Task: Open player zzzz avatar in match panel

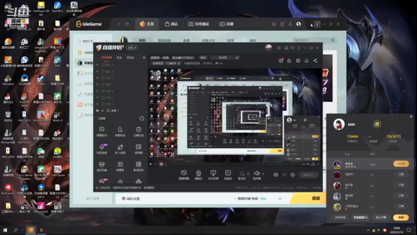Action: click(x=339, y=124)
